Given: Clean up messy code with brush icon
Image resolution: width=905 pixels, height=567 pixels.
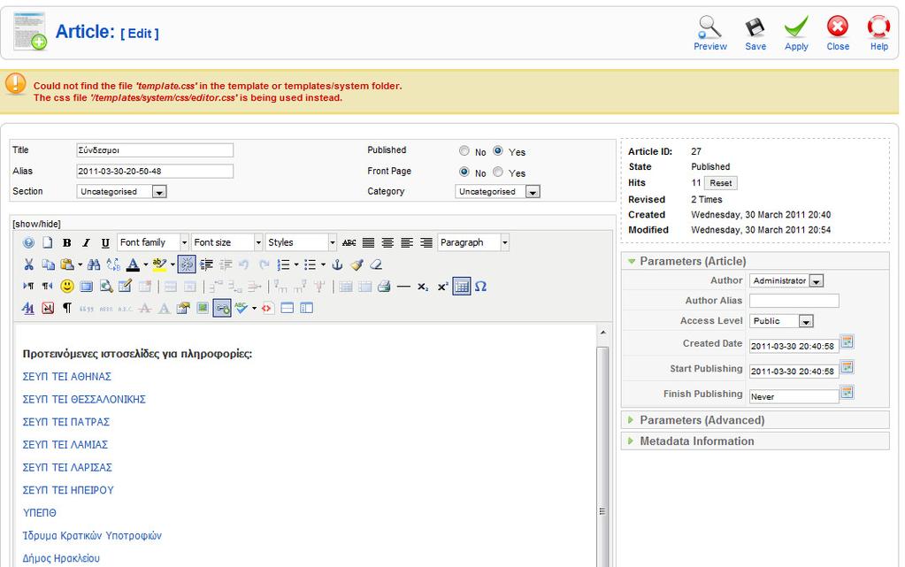Looking at the screenshot, I should tap(357, 264).
